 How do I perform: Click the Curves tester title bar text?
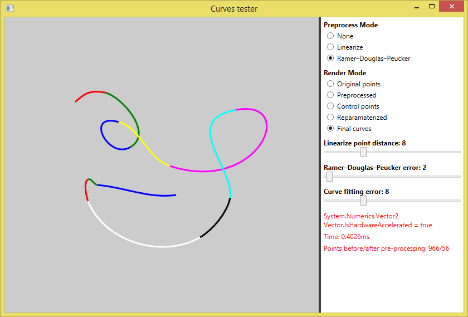tap(234, 9)
